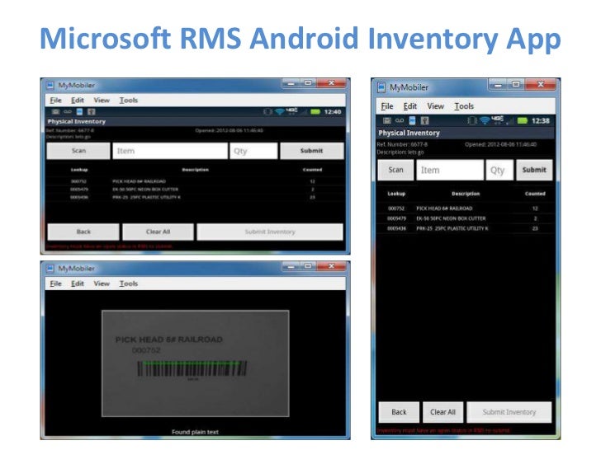
Task: Tap Scan button in landscape inventory screen
Action: (x=78, y=151)
